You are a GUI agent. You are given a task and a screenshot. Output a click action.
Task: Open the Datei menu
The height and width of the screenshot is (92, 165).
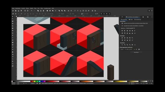(13, 8)
